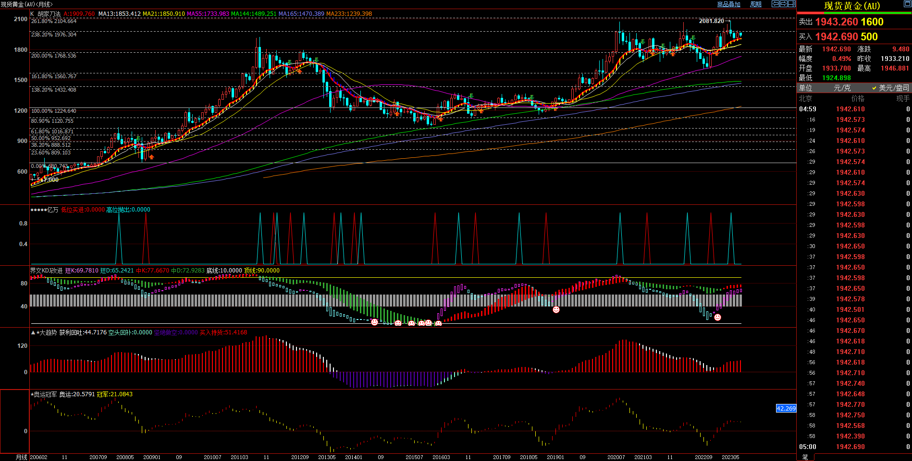This screenshot has width=912, height=461.
Task: Select the 笔 tab at the bottom
Action: [x=805, y=457]
